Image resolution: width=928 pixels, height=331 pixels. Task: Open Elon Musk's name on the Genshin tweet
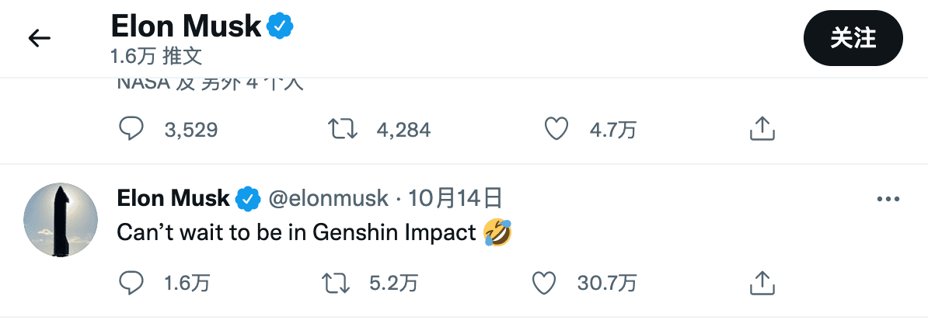(173, 199)
